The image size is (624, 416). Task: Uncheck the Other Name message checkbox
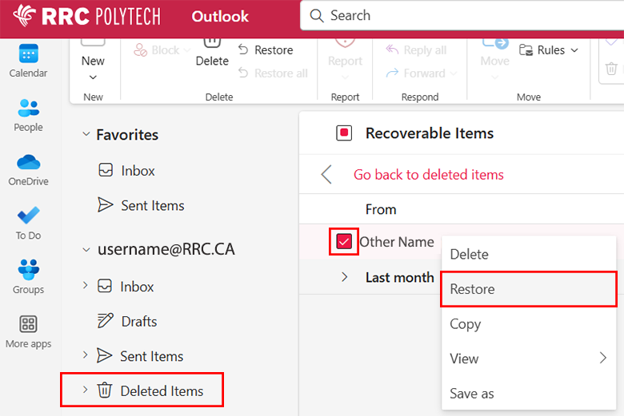point(344,242)
